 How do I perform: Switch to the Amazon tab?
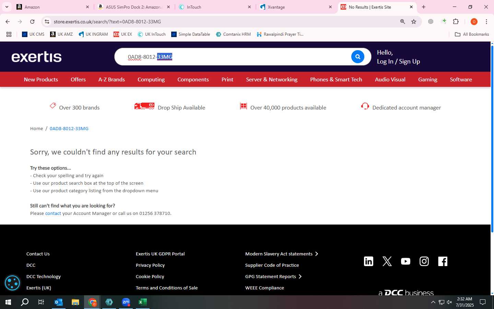(x=53, y=7)
